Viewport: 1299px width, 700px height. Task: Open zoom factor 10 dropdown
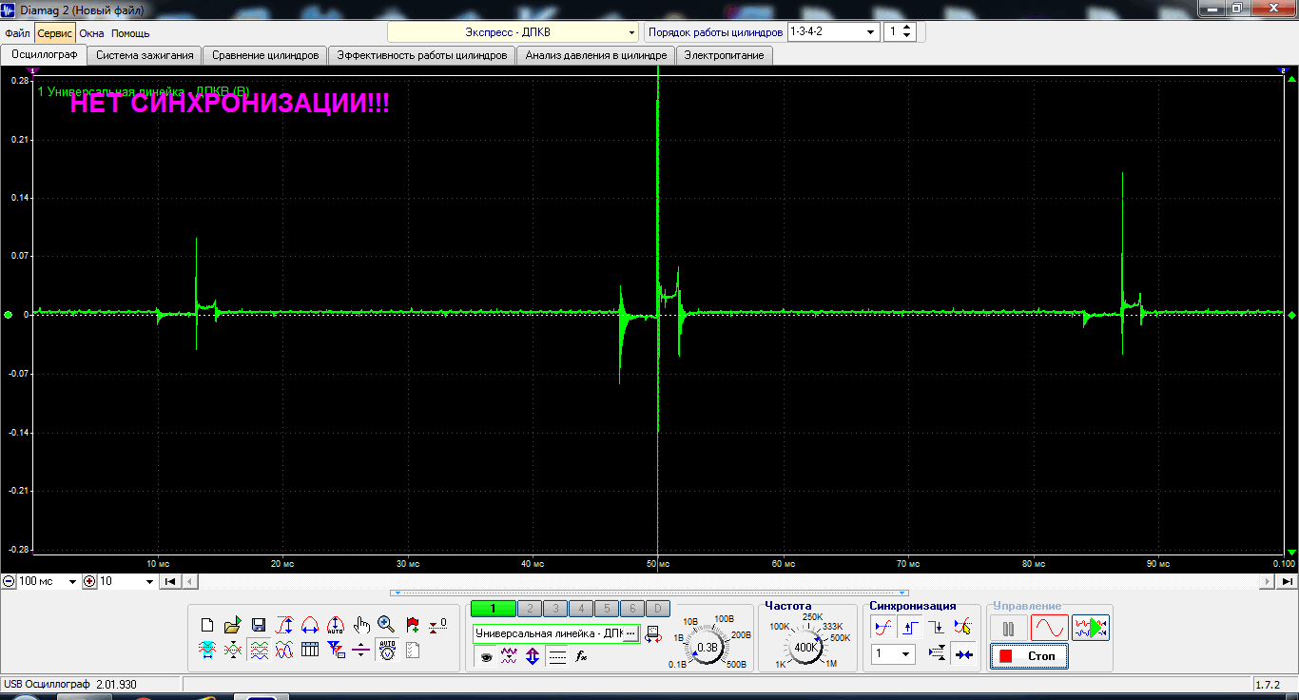click(126, 581)
